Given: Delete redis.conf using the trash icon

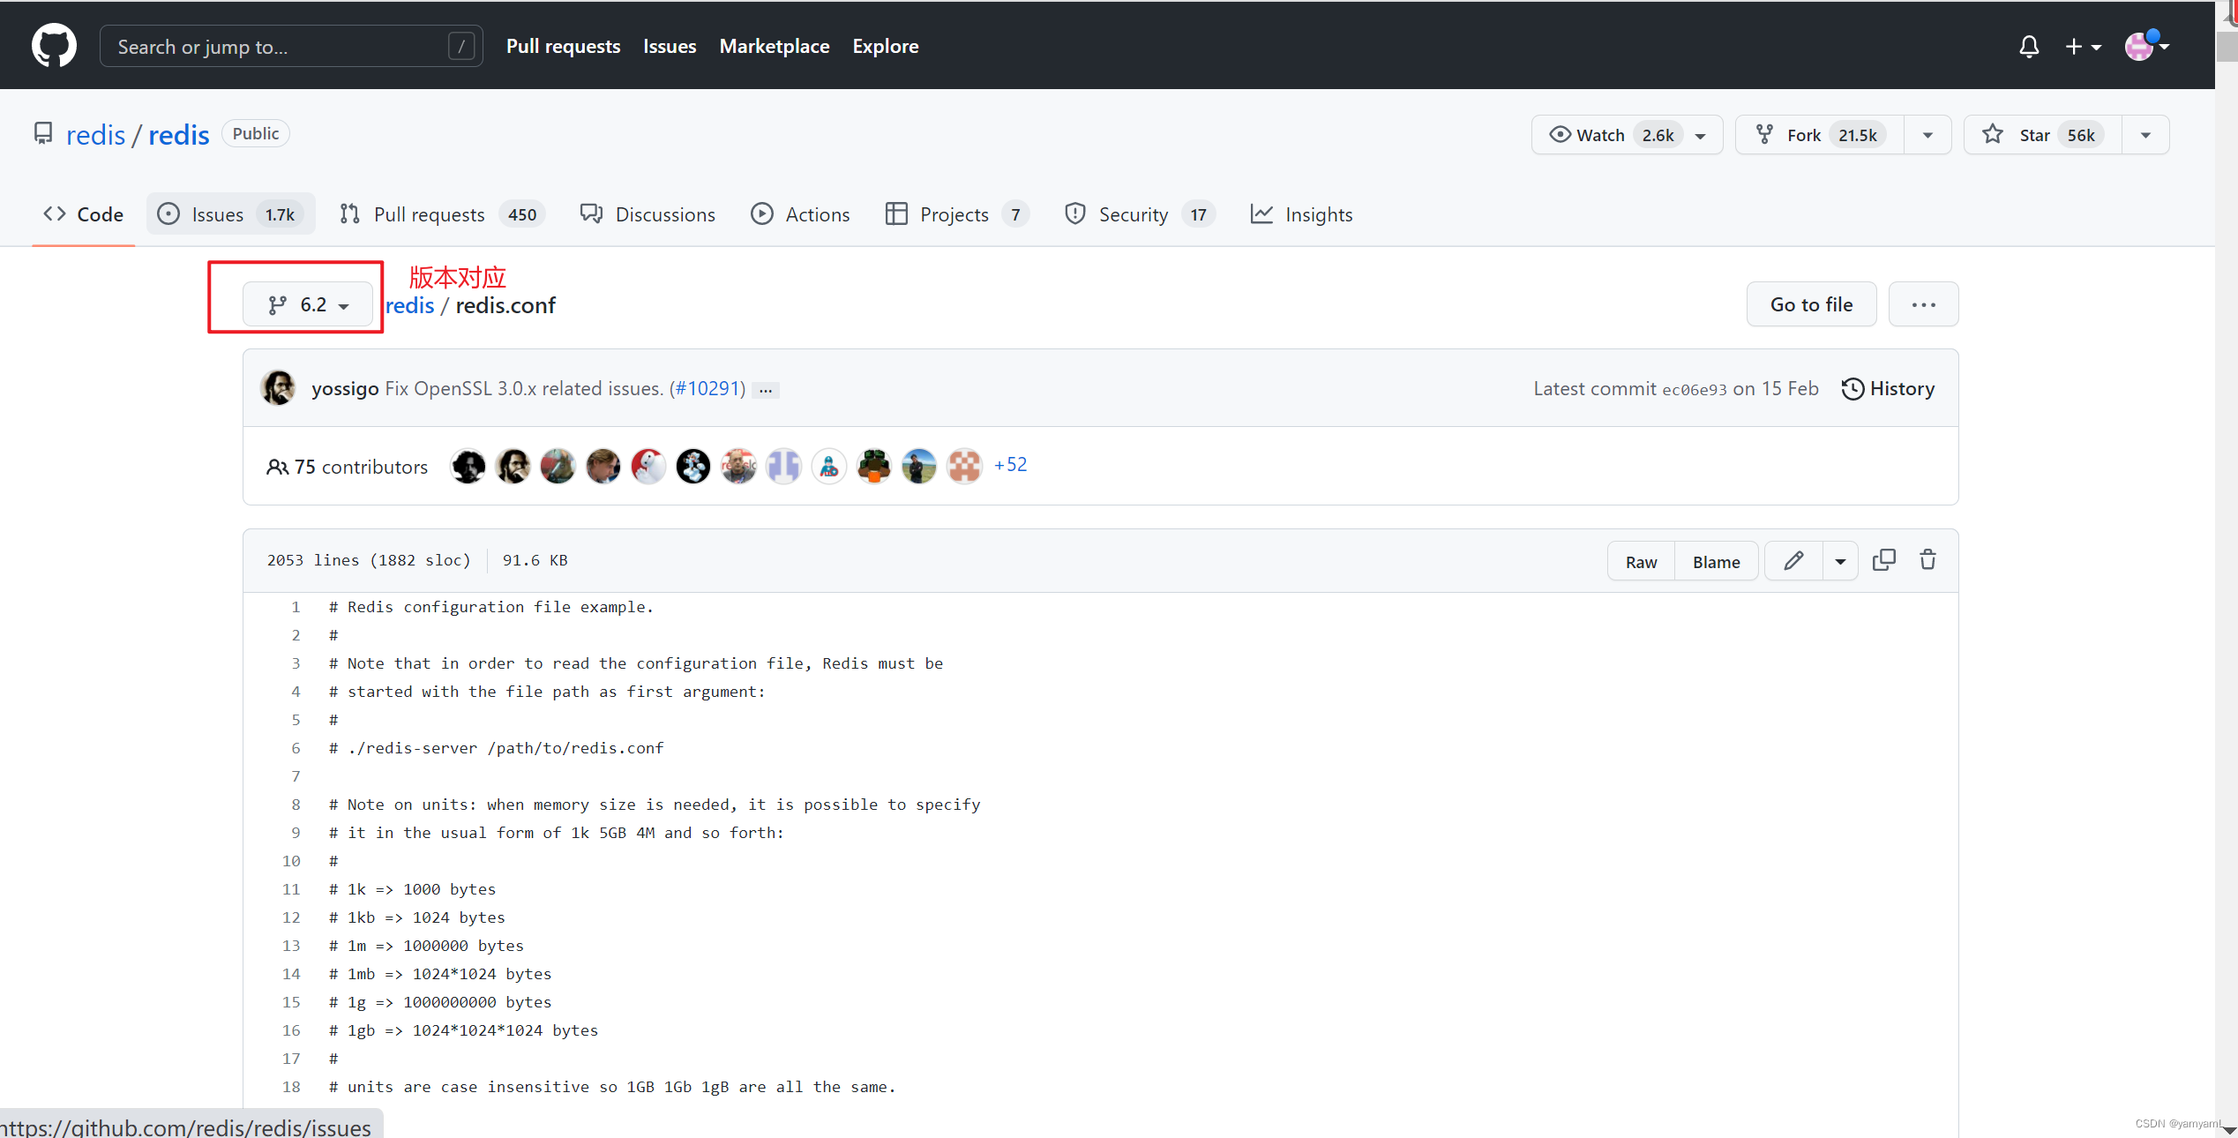Looking at the screenshot, I should point(1927,559).
